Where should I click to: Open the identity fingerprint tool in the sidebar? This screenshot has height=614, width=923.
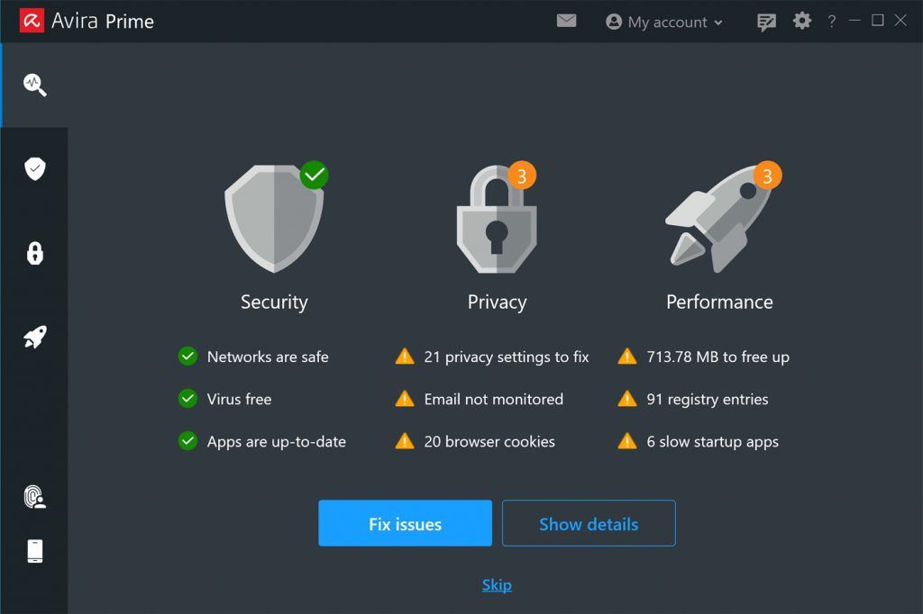33,496
